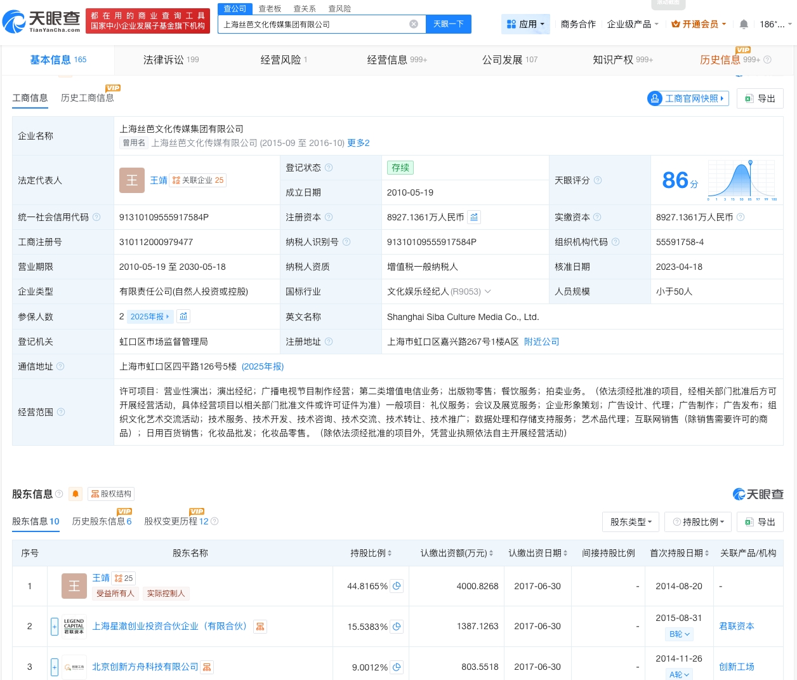
Task: Open the 开通会员 dropdown
Action: 699,24
